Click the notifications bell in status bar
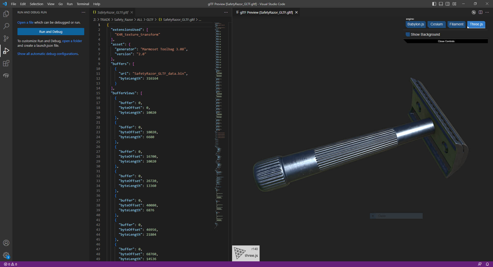The height and width of the screenshot is (267, 493). pyautogui.click(x=487, y=264)
